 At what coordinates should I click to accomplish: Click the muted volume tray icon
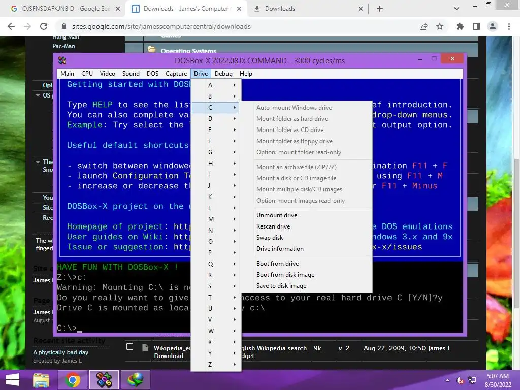pos(460,380)
